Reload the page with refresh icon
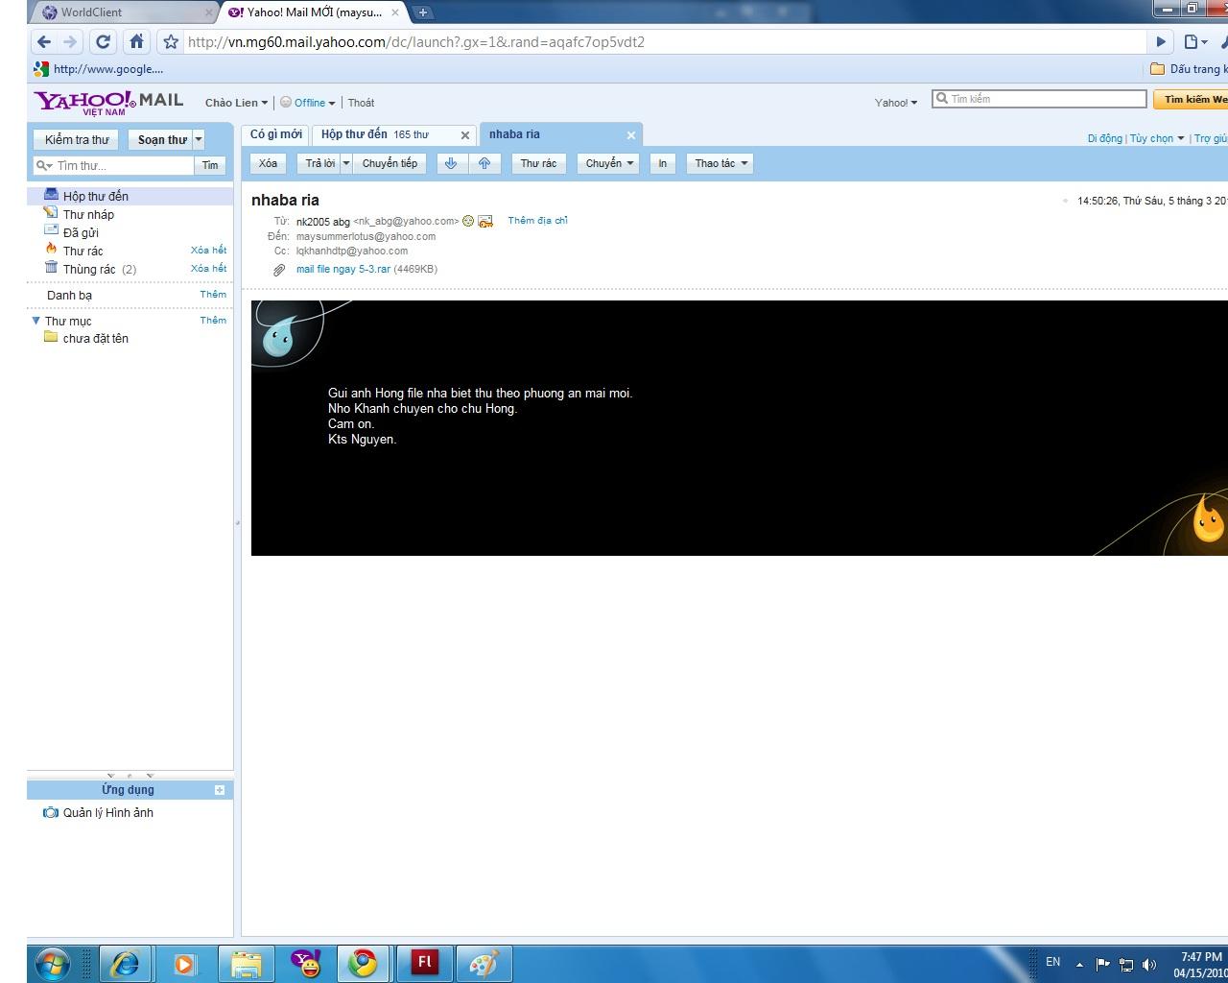The height and width of the screenshot is (983, 1228). coord(104,42)
